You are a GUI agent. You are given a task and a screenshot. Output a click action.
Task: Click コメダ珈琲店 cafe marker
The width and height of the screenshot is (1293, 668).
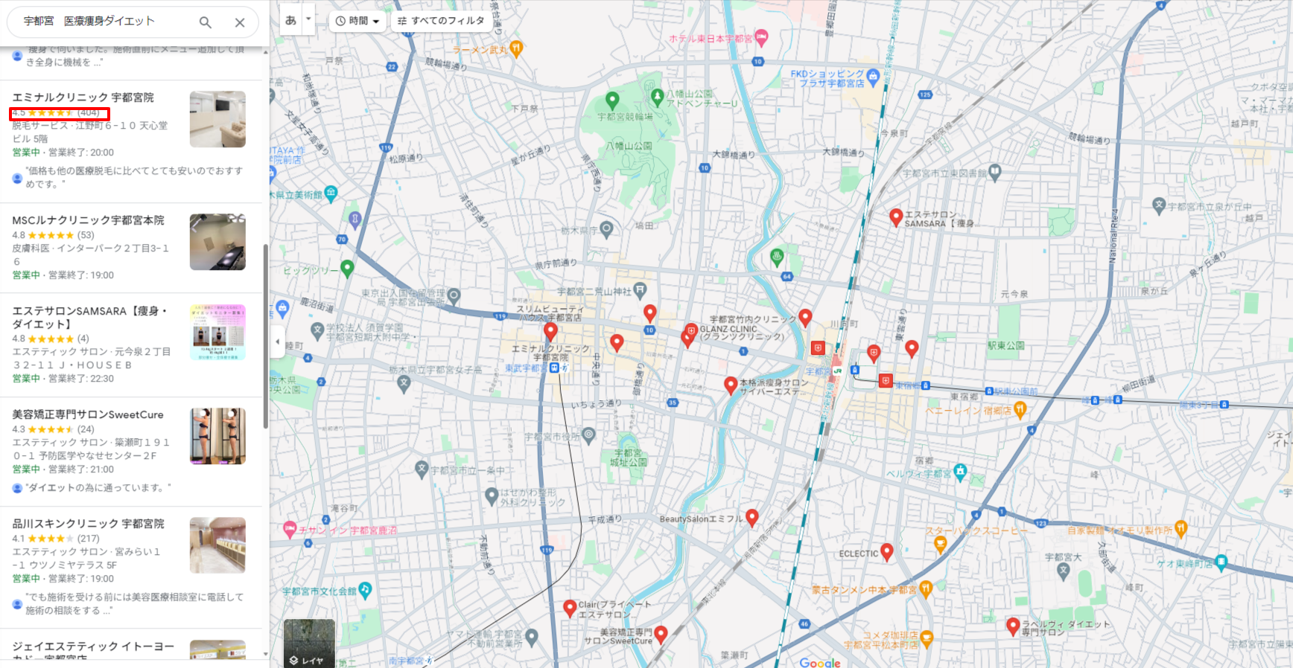pos(927,638)
